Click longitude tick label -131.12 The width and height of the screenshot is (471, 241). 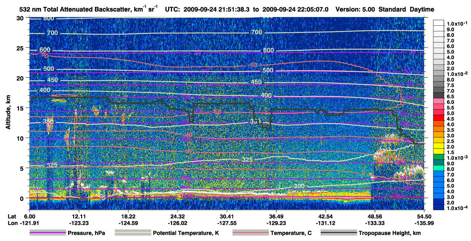tap(325, 223)
